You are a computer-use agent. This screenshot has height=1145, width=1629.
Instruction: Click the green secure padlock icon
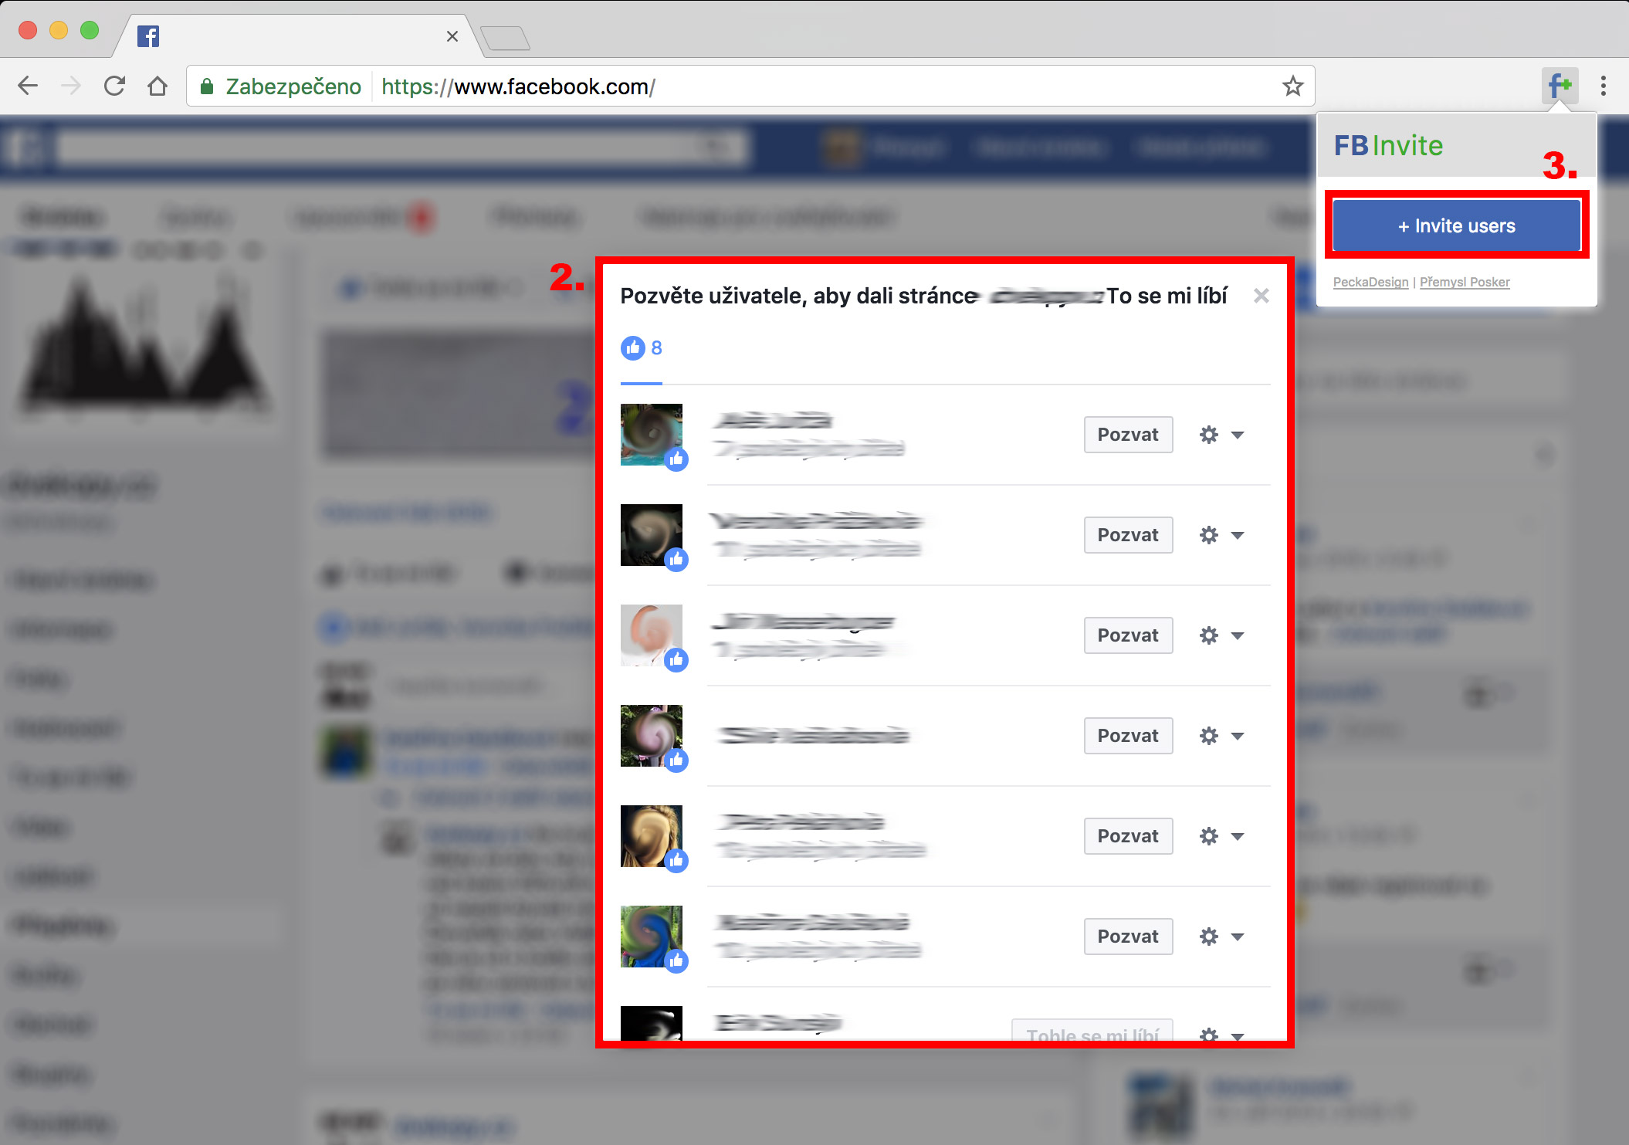[x=206, y=86]
